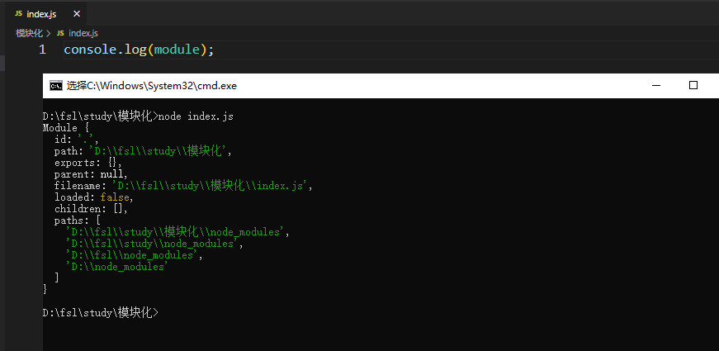Viewport: 719px width, 351px height.
Task: Click the breadcrumb chevron separator
Action: [x=49, y=33]
